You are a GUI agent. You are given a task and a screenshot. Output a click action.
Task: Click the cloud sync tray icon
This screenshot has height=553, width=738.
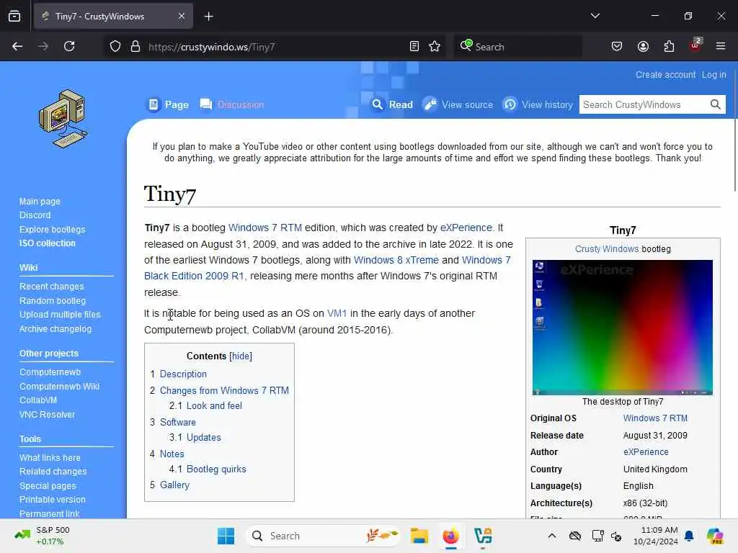click(x=574, y=536)
